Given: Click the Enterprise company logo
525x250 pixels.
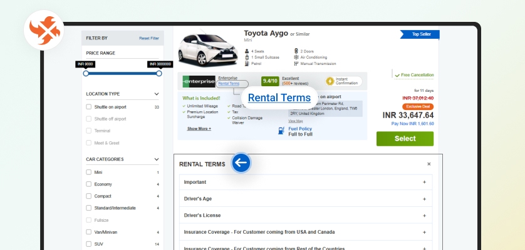Looking at the screenshot, I should [199, 81].
